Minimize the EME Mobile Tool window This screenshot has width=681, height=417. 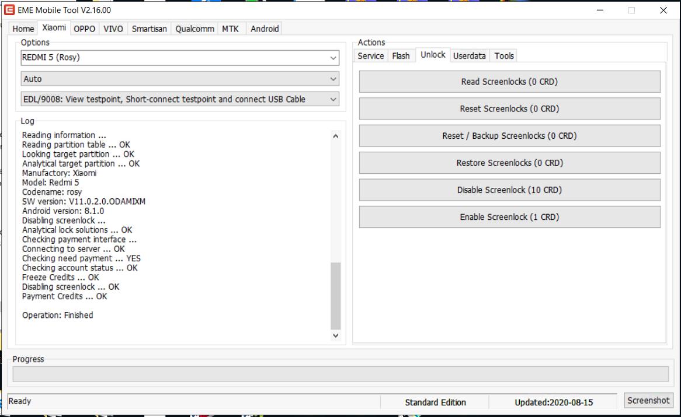click(600, 10)
